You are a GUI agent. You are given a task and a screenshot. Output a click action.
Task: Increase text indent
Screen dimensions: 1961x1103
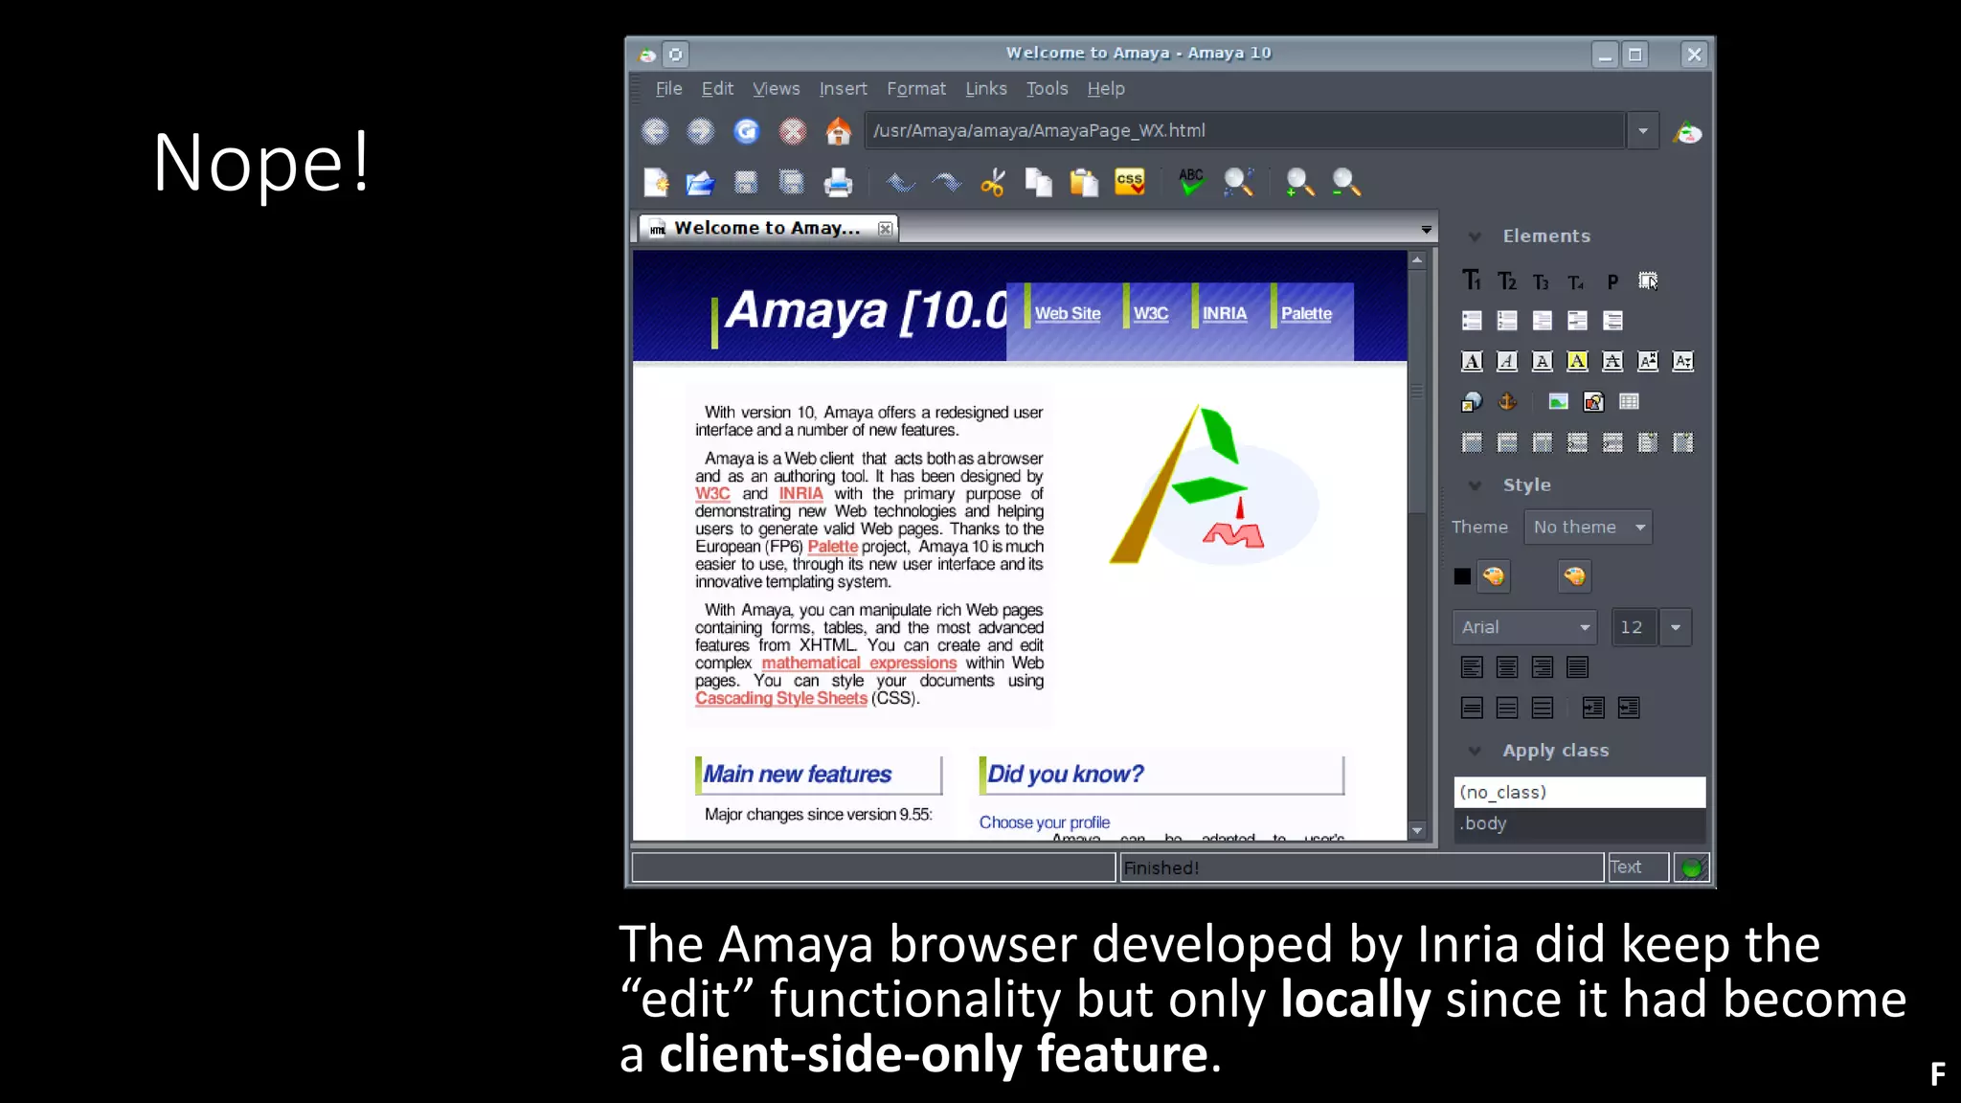coord(1593,708)
